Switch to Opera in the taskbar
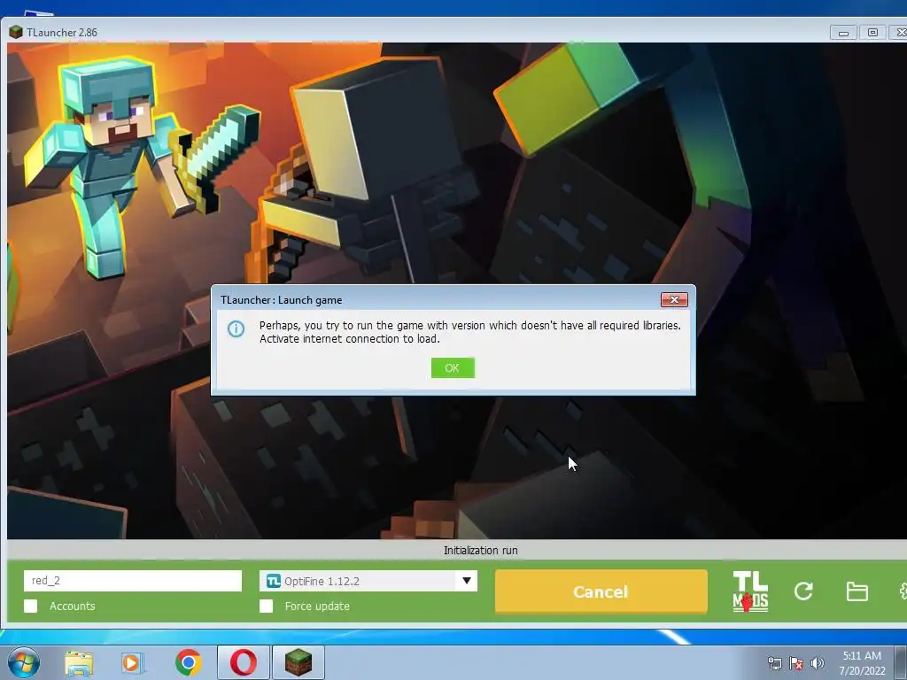 click(x=244, y=662)
